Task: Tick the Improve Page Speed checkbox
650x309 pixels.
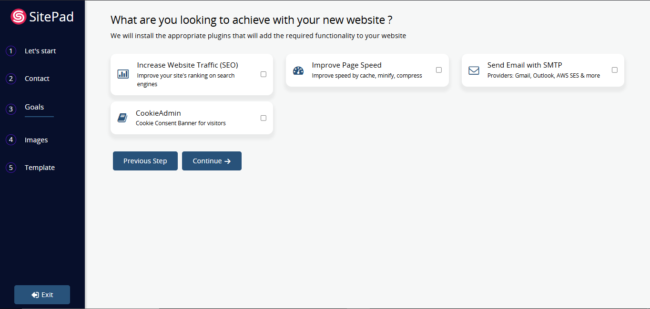Action: click(x=439, y=70)
